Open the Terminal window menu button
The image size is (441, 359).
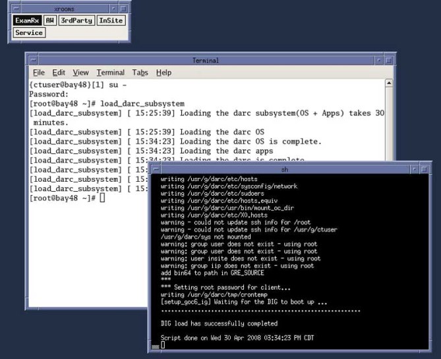click(x=30, y=60)
